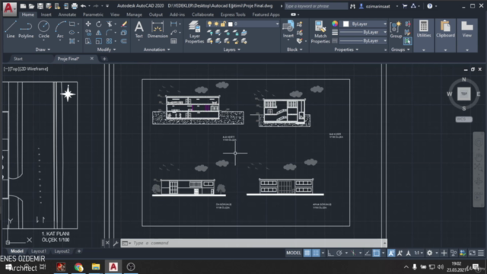Click the Offset tool icon
This screenshot has width=487, height=274.
pos(124,41)
